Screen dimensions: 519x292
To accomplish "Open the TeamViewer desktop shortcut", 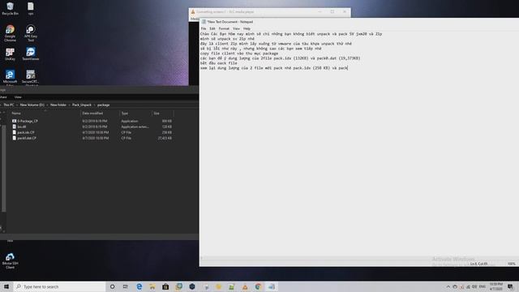I will [31, 54].
